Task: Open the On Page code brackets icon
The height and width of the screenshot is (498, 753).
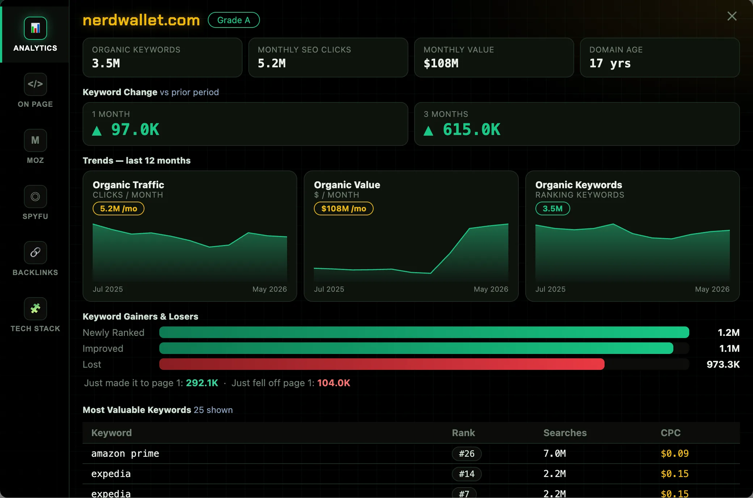Action: [x=35, y=84]
